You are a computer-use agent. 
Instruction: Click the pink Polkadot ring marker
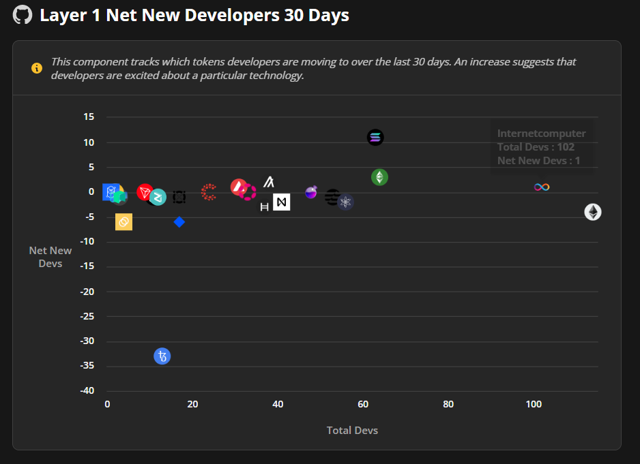pos(248,192)
